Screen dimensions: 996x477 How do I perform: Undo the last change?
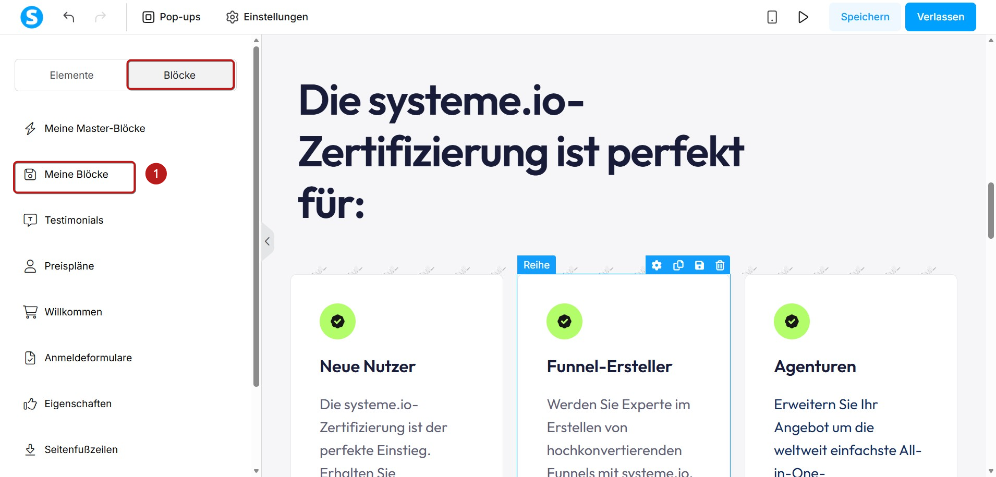[69, 17]
